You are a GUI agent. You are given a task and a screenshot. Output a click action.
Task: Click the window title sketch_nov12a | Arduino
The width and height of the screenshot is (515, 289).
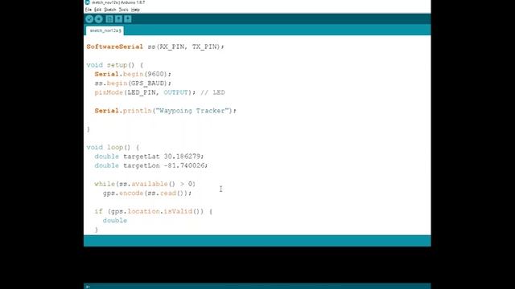[x=118, y=2]
